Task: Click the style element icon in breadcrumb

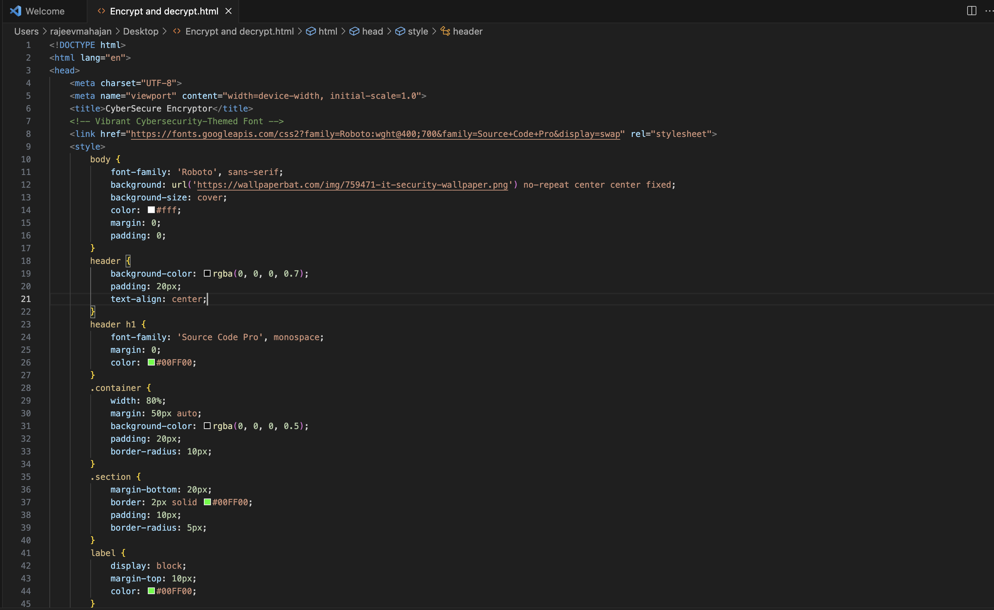Action: (x=400, y=31)
